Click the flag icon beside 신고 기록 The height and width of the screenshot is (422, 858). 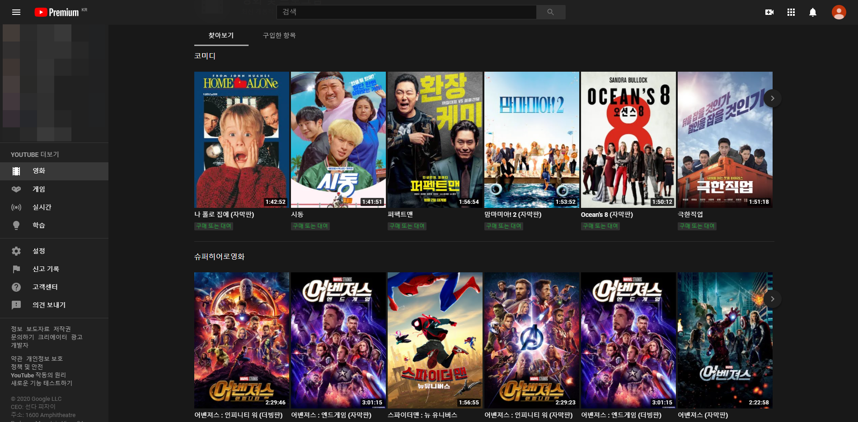[x=16, y=269]
